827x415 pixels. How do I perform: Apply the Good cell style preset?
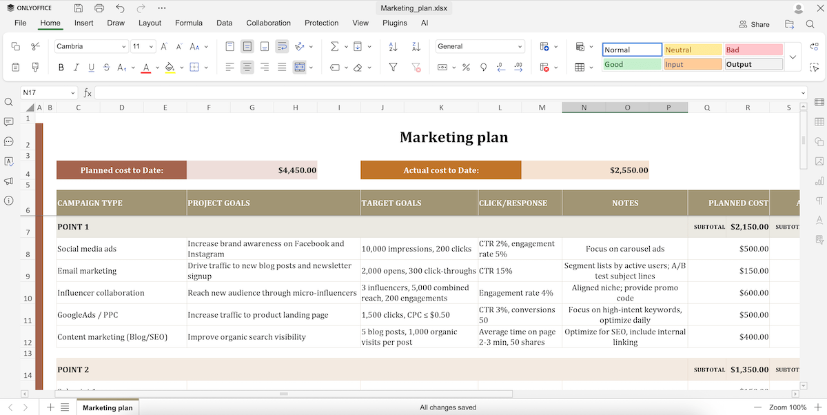[x=631, y=63]
